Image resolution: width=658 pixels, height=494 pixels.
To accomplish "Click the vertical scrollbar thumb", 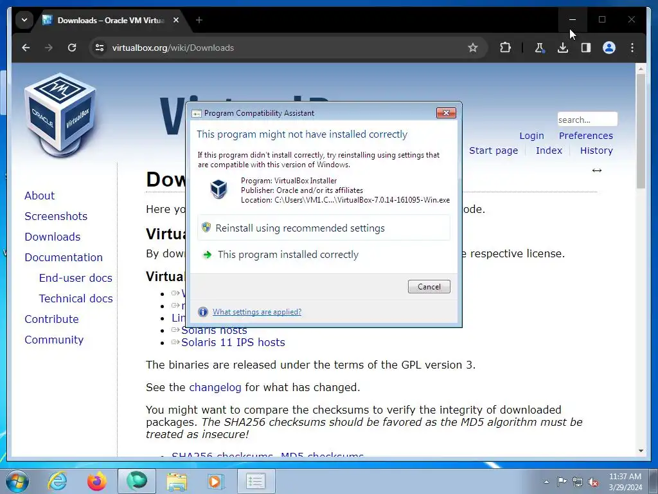I will [x=641, y=131].
